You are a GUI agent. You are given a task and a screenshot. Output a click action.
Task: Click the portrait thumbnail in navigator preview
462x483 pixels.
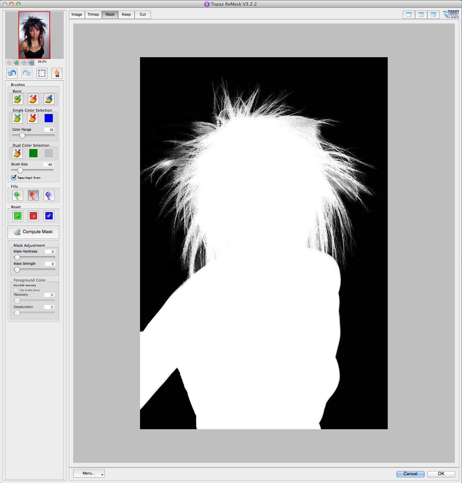pos(34,35)
